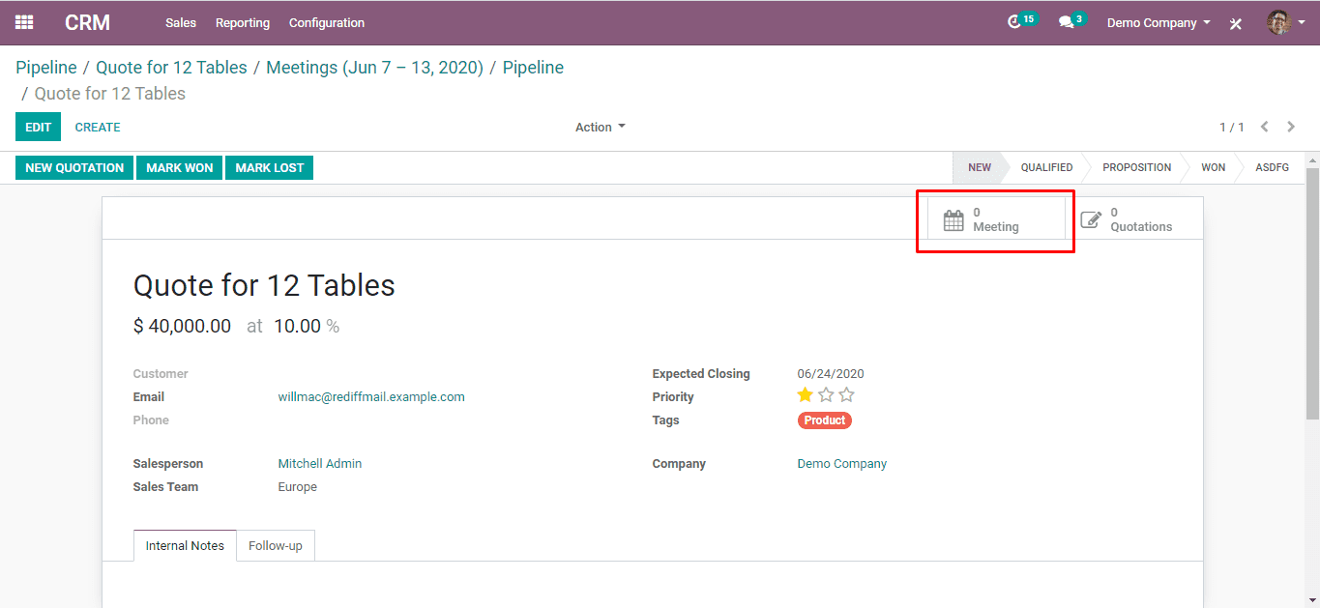
Task: Click the quotations edit-pencil icon
Action: (x=1091, y=219)
